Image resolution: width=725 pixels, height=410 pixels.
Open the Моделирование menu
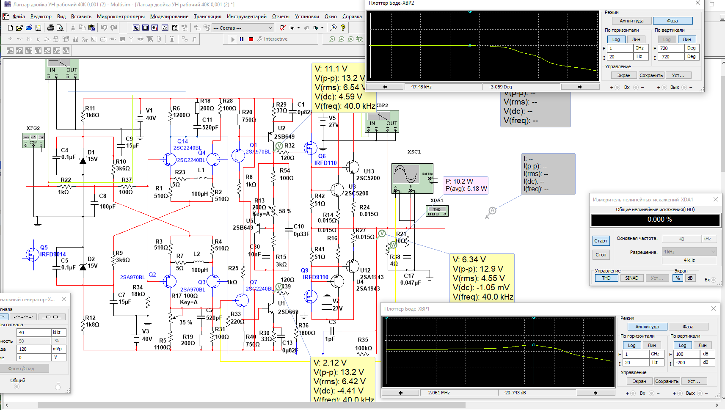coord(169,17)
